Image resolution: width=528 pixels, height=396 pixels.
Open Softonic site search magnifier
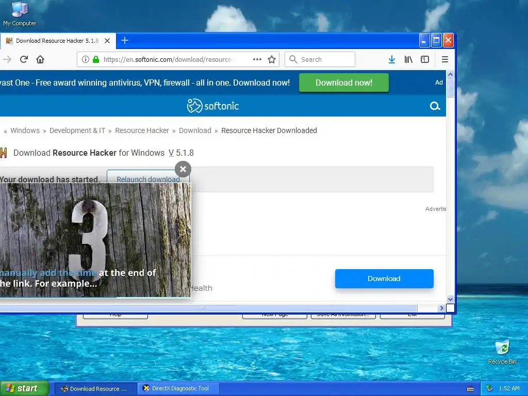click(435, 106)
